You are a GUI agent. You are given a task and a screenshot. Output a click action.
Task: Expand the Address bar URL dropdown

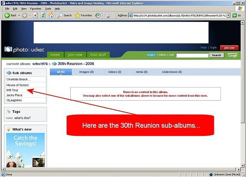pyautogui.click(x=228, y=15)
